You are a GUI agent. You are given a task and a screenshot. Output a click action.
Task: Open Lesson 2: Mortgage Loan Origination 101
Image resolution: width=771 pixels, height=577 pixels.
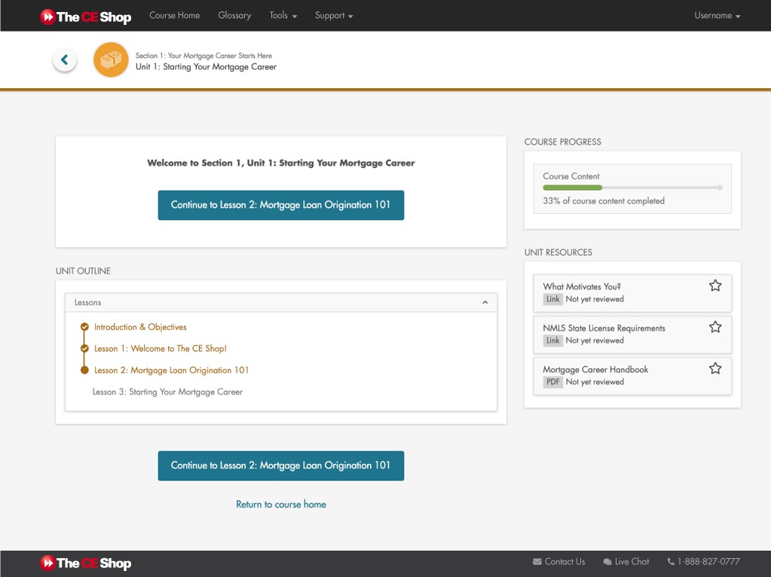pos(171,370)
